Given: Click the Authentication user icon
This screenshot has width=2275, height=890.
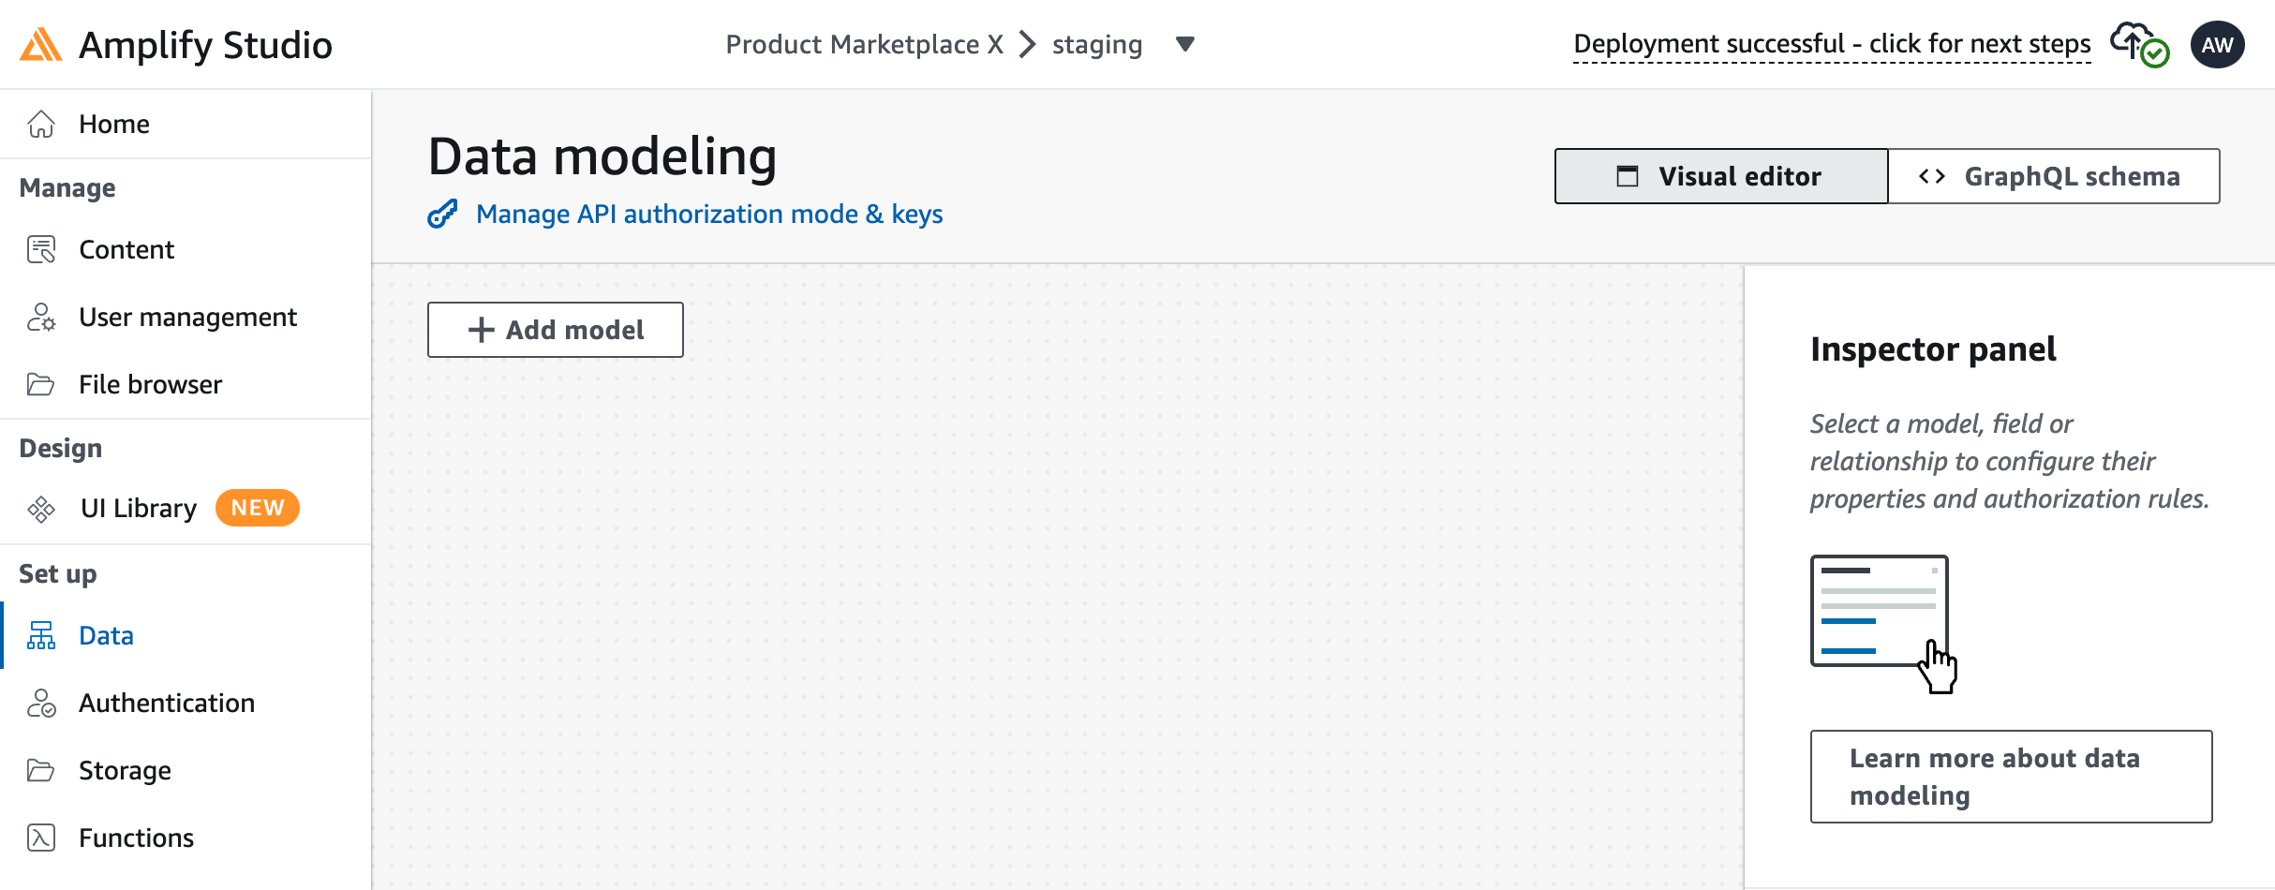Looking at the screenshot, I should [x=41, y=703].
